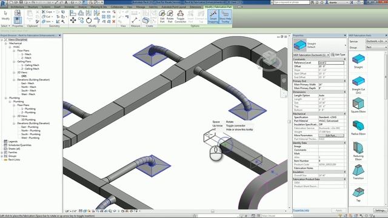388x218 pixels.
Task: Collapse the Constraints section in Properties
Action: 345,59
